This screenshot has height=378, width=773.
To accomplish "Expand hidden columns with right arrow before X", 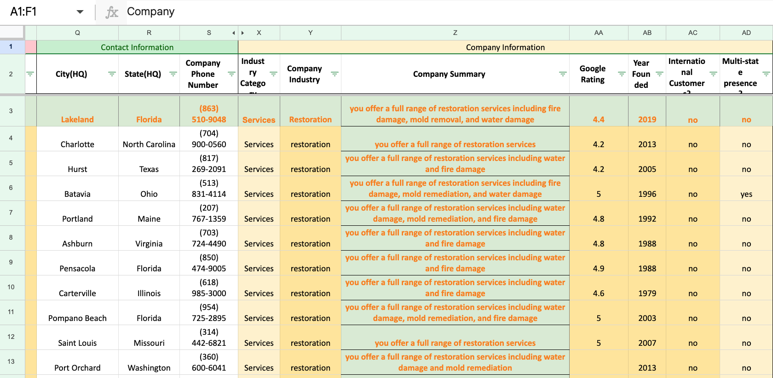I will (242, 33).
